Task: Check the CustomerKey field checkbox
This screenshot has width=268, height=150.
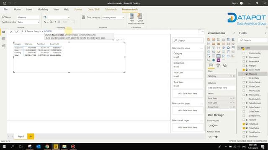Action: [x=244, y=53]
